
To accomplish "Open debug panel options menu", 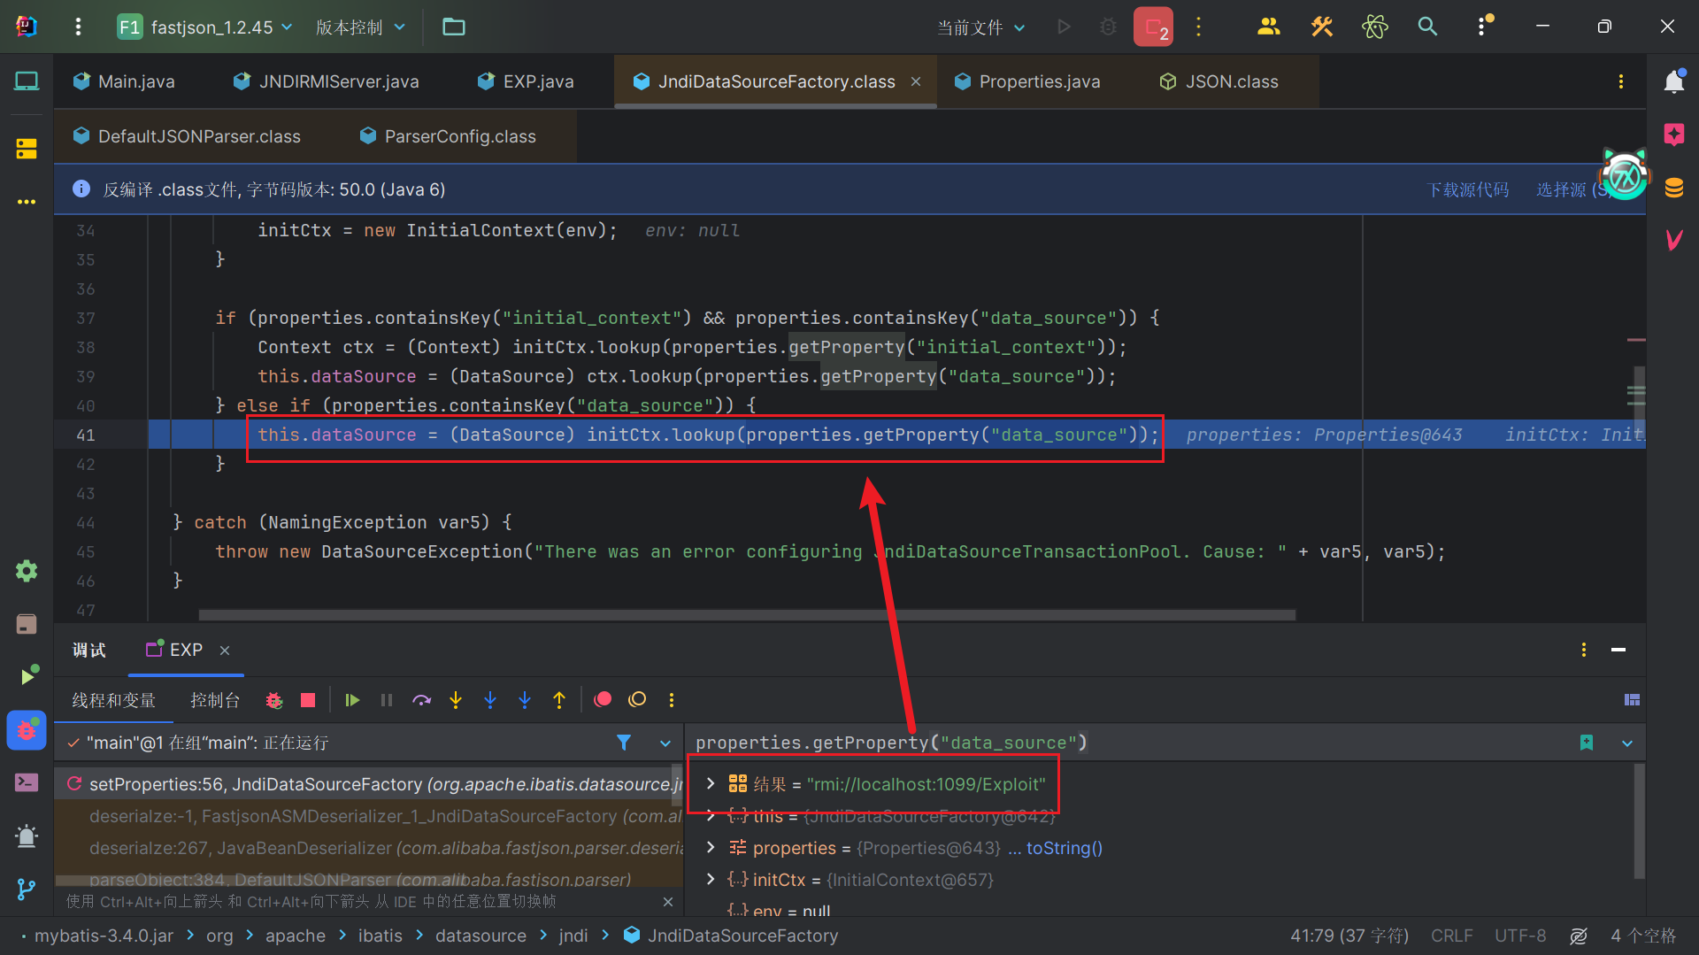I will click(x=1584, y=651).
